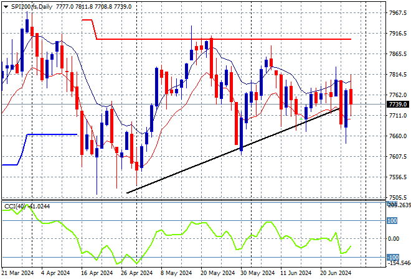Click the current price tag 7739.0
This screenshot has width=411, height=280.
tap(398, 105)
